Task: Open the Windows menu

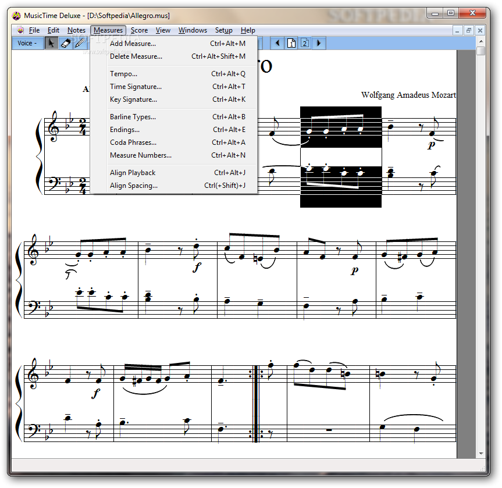Action: [x=193, y=30]
